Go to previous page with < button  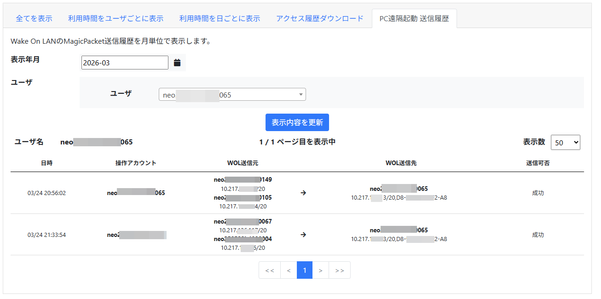(x=289, y=270)
